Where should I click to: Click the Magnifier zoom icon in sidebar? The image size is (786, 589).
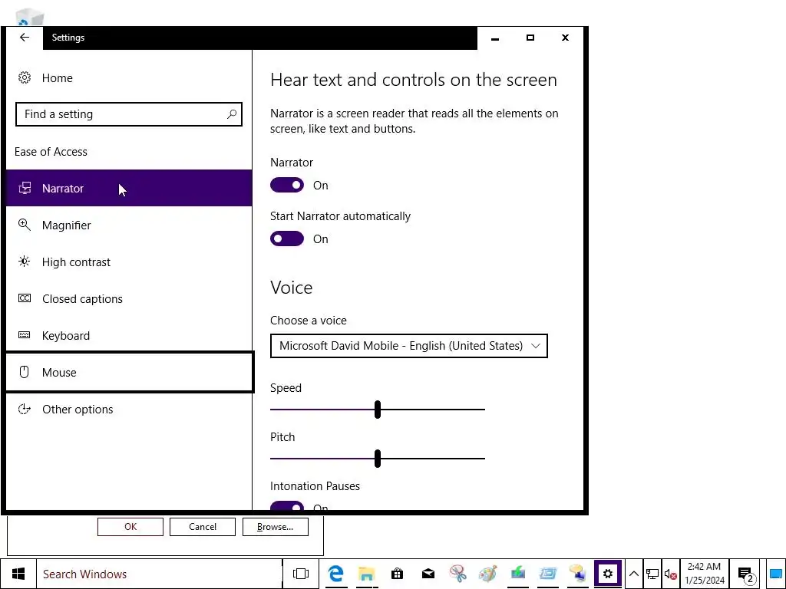tap(24, 225)
